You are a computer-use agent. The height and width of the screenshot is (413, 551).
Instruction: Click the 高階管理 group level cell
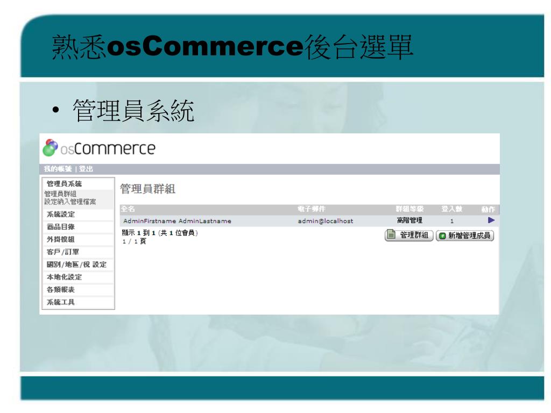(x=409, y=220)
